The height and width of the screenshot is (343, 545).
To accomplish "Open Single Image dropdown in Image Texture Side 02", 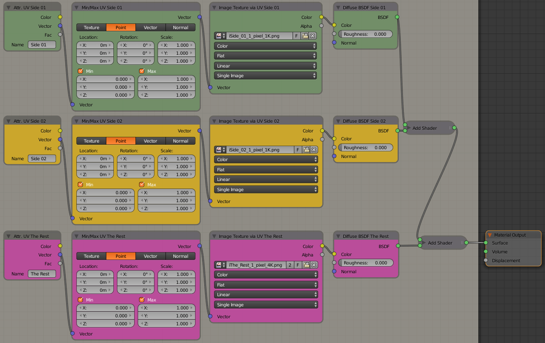I will 266,189.
